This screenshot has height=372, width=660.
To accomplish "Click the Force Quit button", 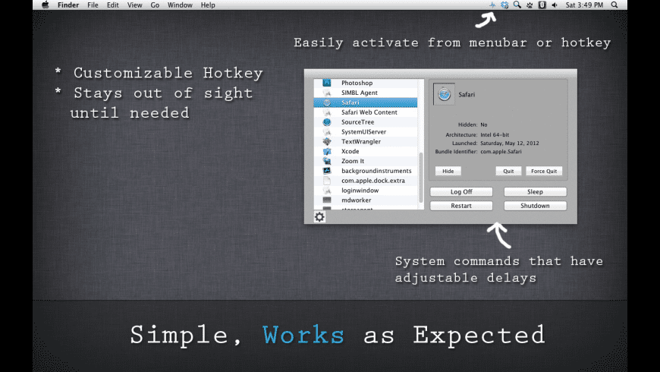I will pyautogui.click(x=544, y=171).
